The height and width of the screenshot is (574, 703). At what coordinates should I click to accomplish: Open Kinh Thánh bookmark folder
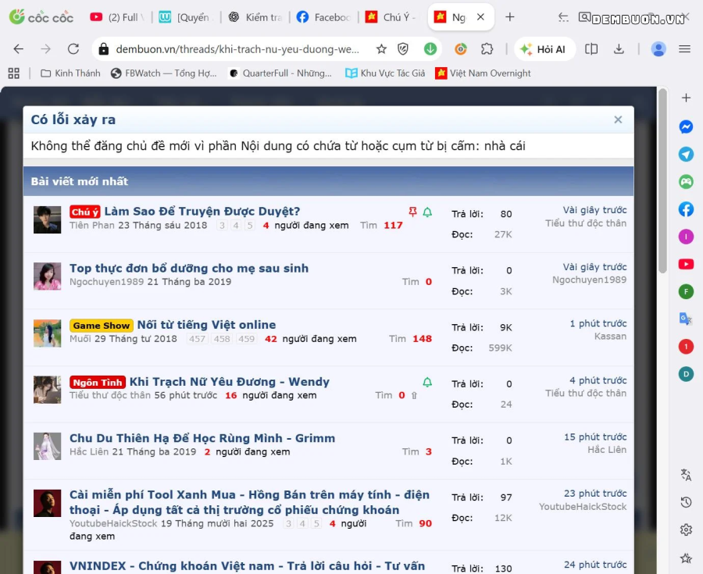[x=70, y=73]
